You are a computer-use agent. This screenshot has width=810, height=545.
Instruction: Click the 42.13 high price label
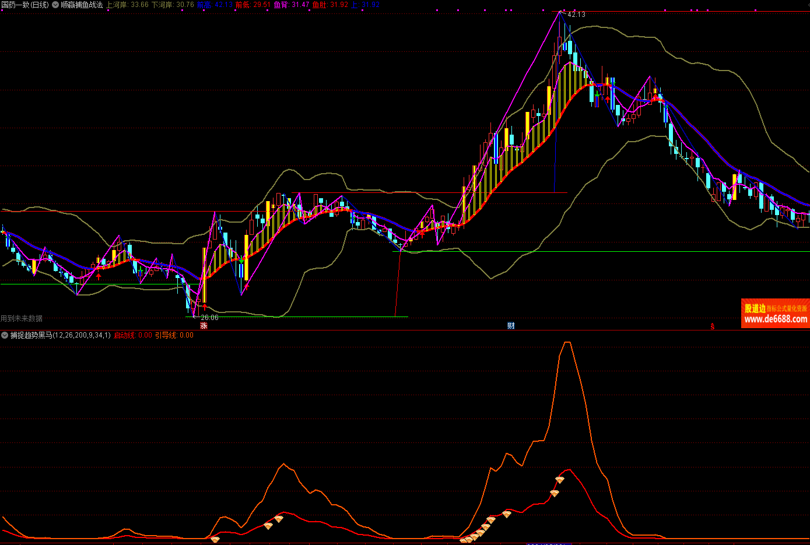tap(576, 14)
